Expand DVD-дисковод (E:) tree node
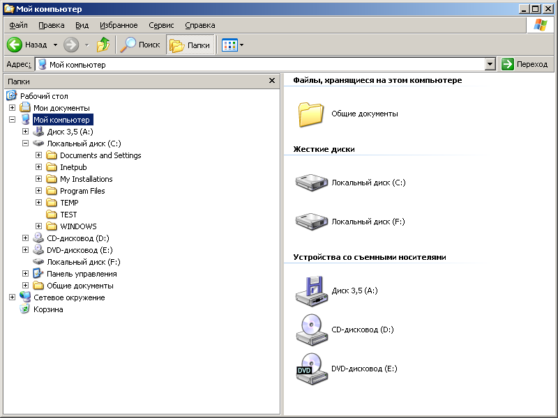Screen dimensions: 558x418 point(25,250)
